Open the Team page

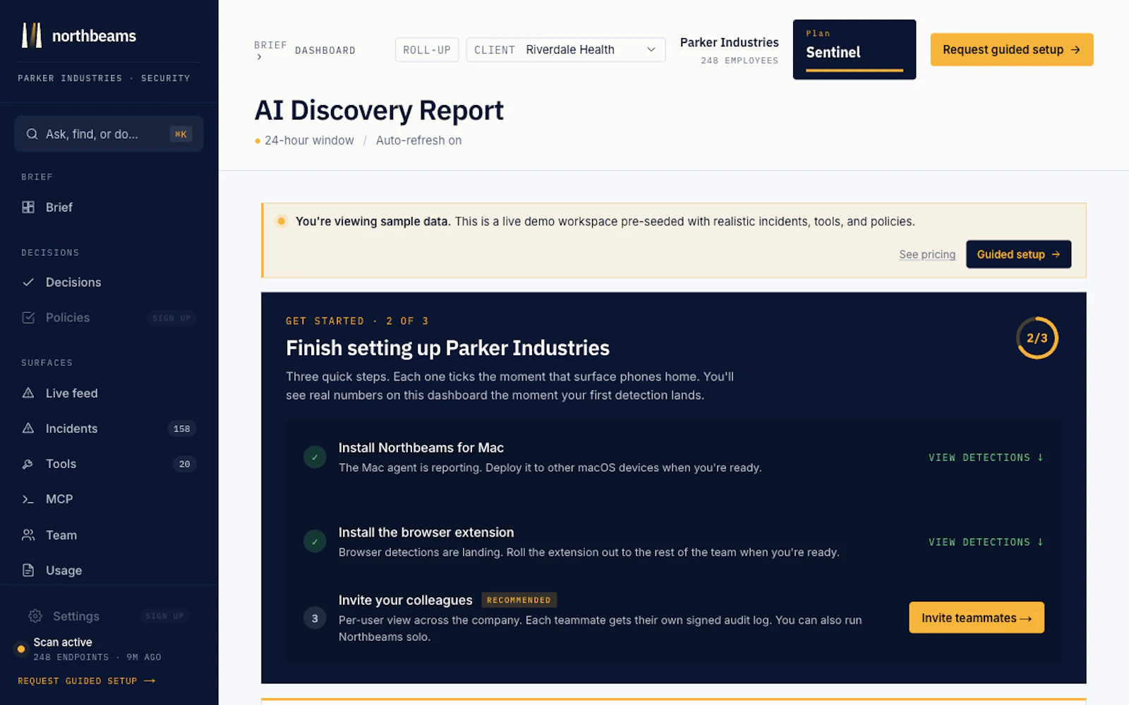click(109, 535)
